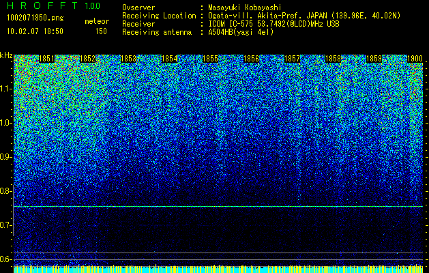
Task: Click the 1854 time marker
Action: tap(169, 59)
